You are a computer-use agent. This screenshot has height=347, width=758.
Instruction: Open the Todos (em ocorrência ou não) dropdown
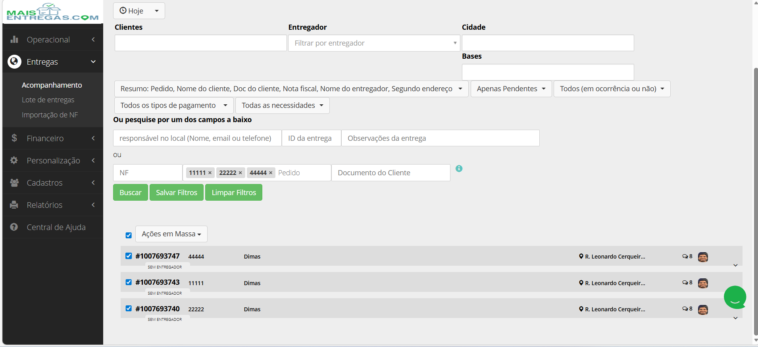point(612,89)
